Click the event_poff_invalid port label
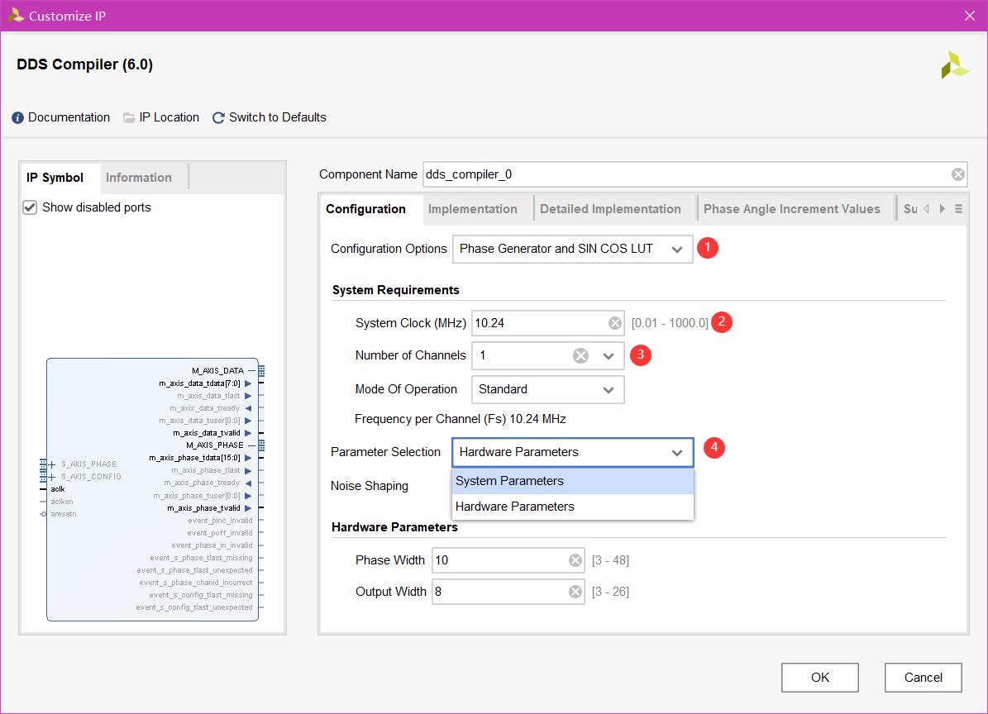 (220, 533)
